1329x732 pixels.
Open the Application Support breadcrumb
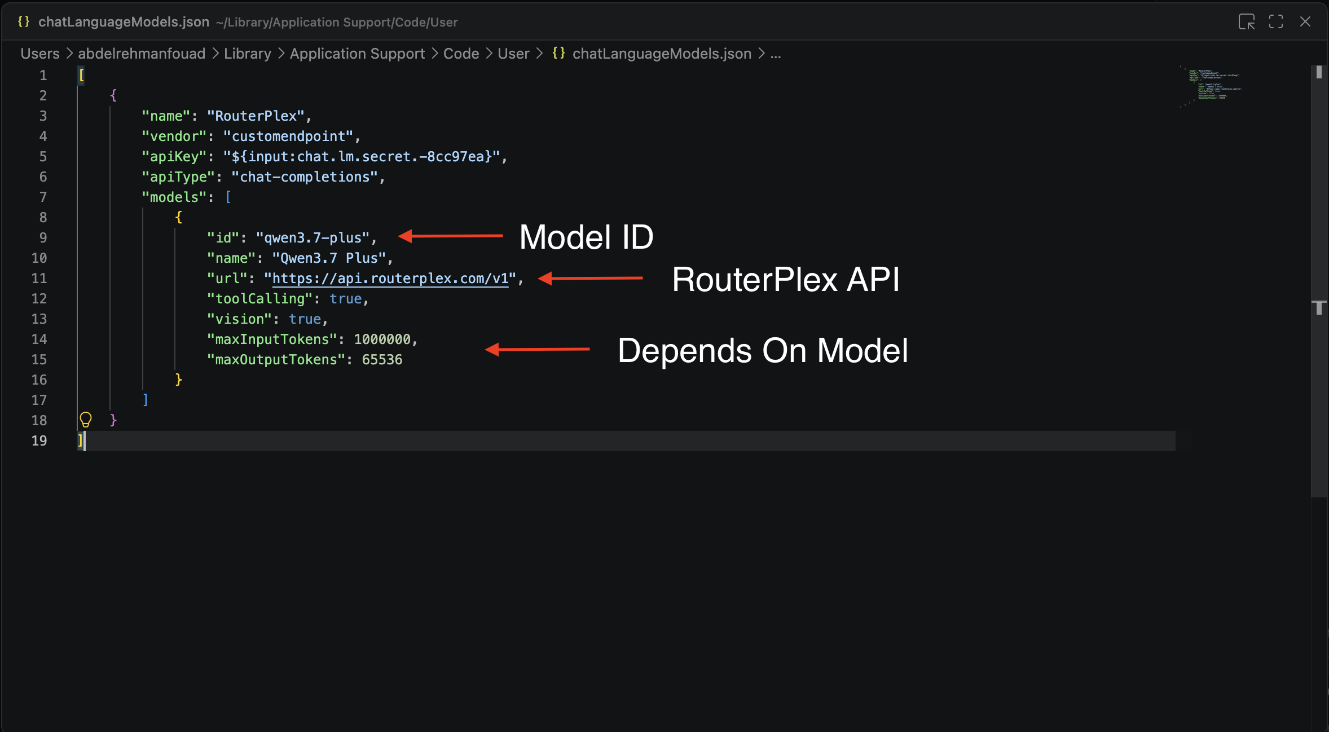tap(357, 54)
